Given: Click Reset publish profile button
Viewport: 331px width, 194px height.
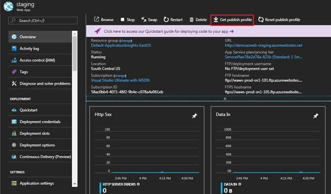Looking at the screenshot, I should click(279, 20).
